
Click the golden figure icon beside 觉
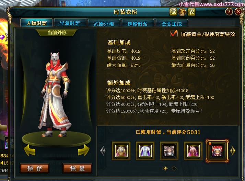182,12
